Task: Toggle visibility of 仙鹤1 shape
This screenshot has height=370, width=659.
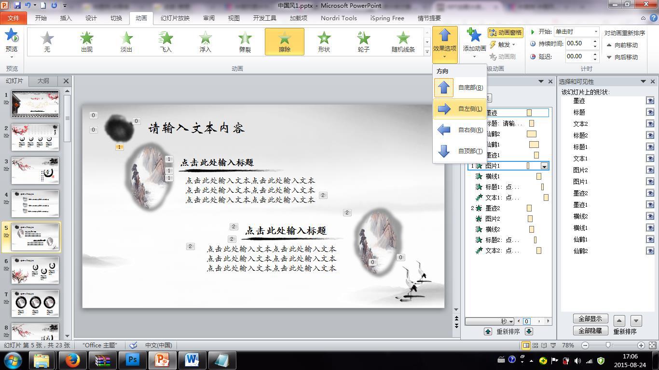Action: pyautogui.click(x=650, y=239)
